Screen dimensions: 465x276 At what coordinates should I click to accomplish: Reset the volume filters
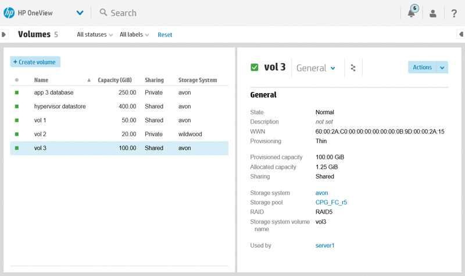tap(165, 35)
